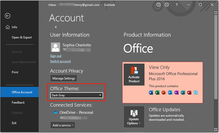Click the Manage Settings button
219x133 pixels.
(64, 78)
